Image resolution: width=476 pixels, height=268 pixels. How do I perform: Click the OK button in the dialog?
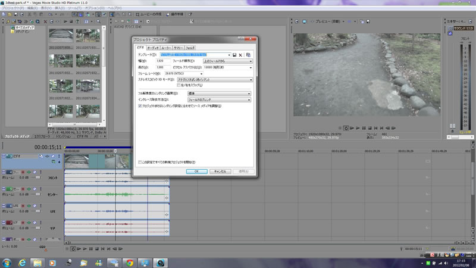click(196, 171)
